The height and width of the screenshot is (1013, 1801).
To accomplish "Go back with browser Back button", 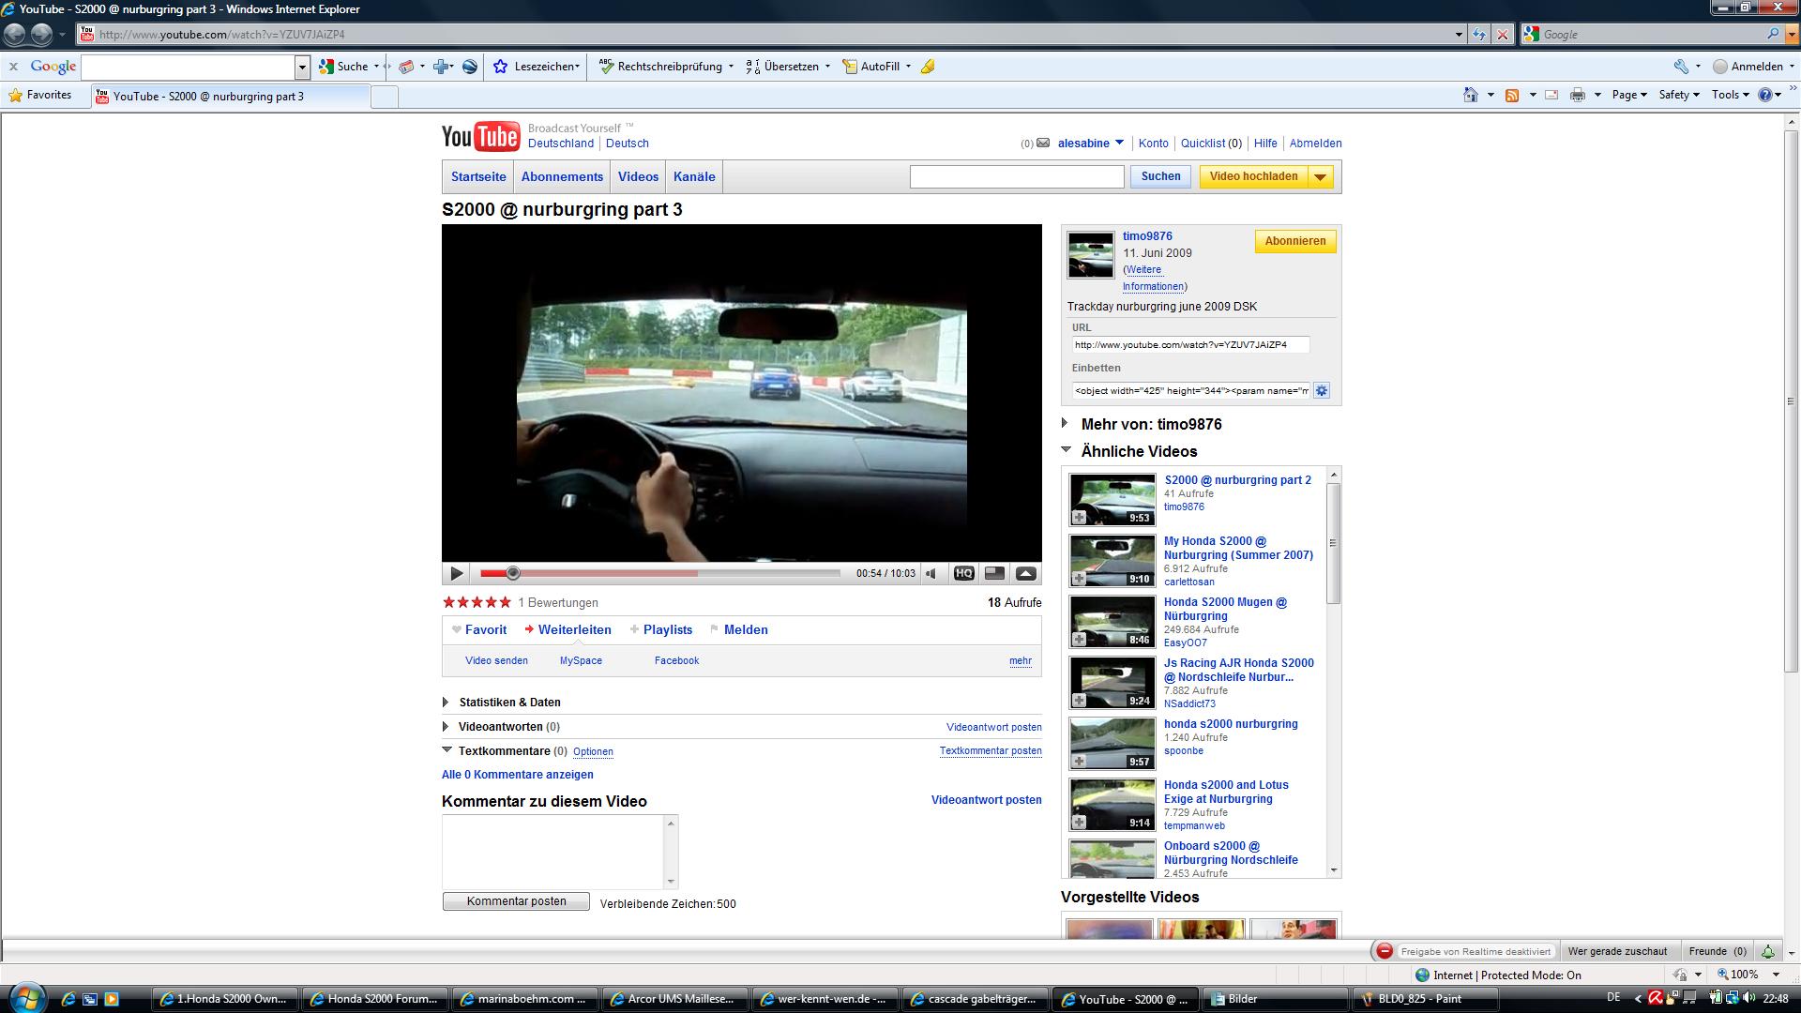I will [15, 35].
